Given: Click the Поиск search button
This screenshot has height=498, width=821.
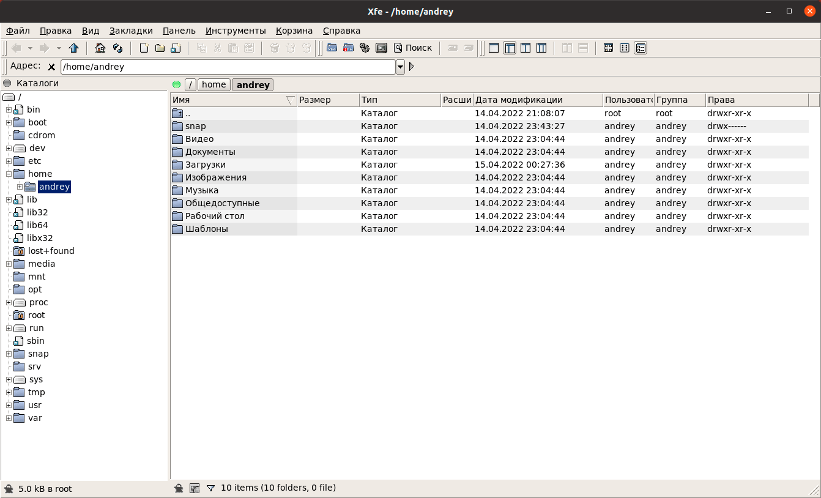Looking at the screenshot, I should (413, 48).
